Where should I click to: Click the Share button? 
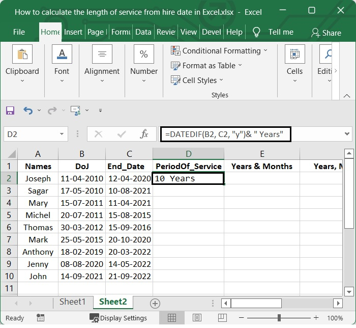pos(326,33)
